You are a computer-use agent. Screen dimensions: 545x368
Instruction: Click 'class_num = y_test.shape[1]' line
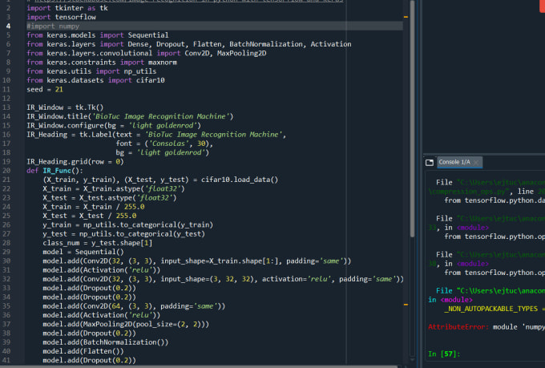click(97, 243)
